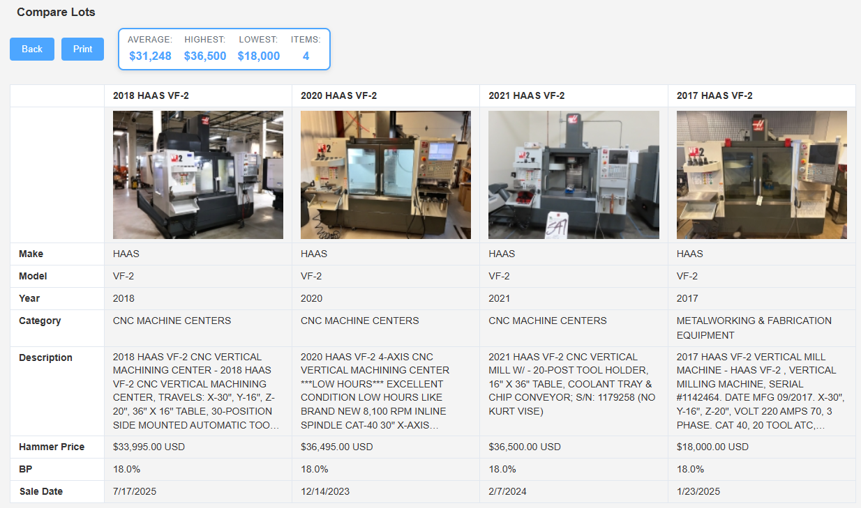Viewport: 861px width, 508px height.
Task: Click the year value 2020
Action: coord(311,298)
